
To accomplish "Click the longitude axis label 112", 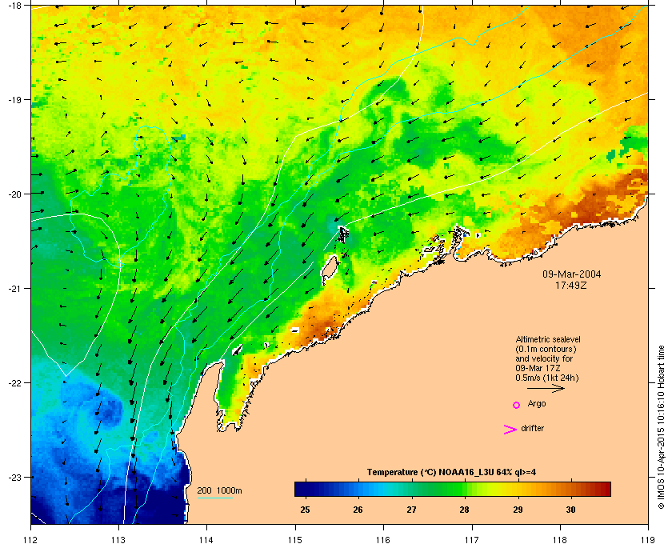I will [x=31, y=540].
